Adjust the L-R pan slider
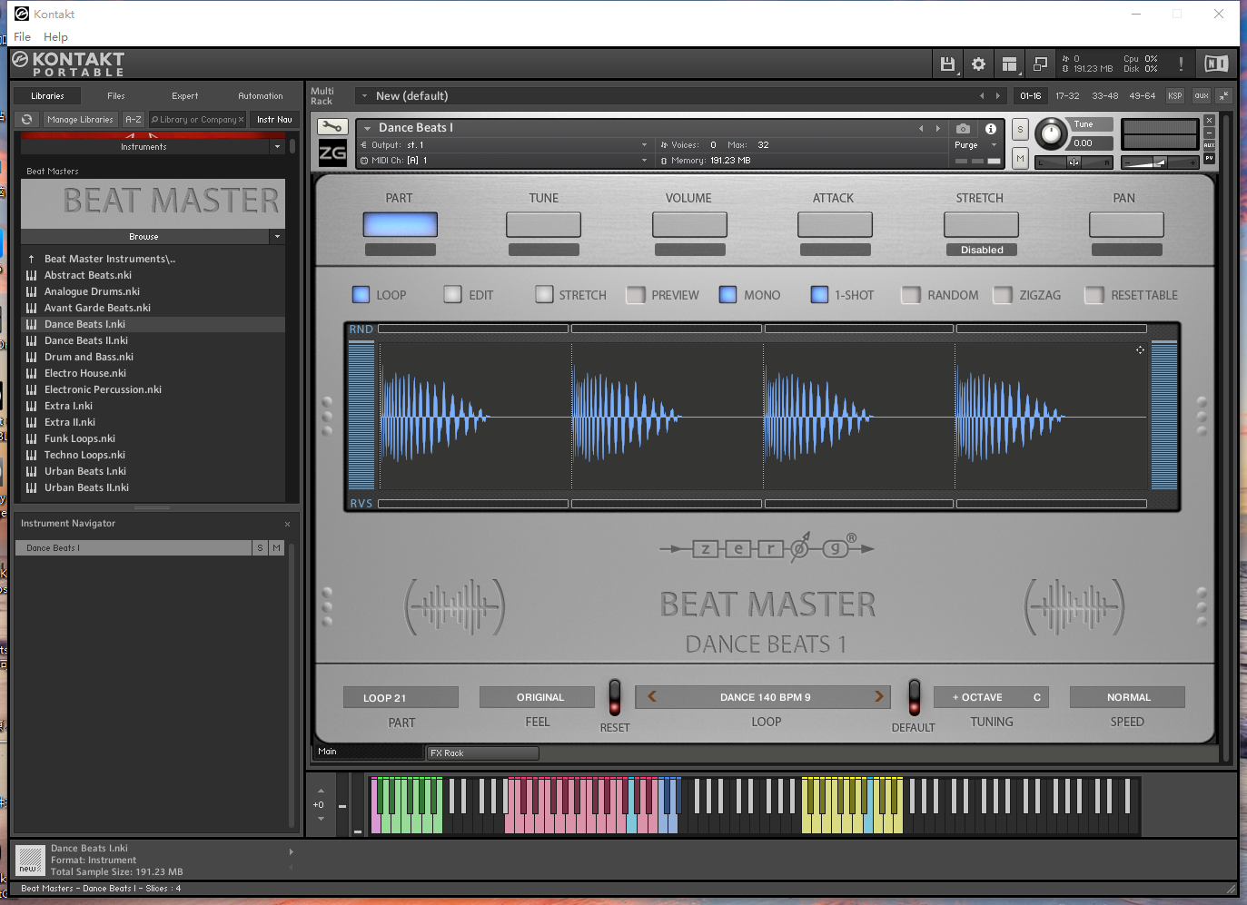The width and height of the screenshot is (1247, 905). click(1074, 162)
